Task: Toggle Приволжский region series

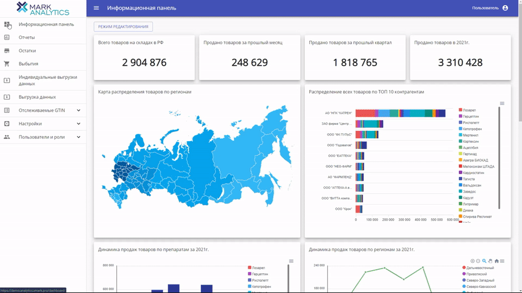Action: 475,274
